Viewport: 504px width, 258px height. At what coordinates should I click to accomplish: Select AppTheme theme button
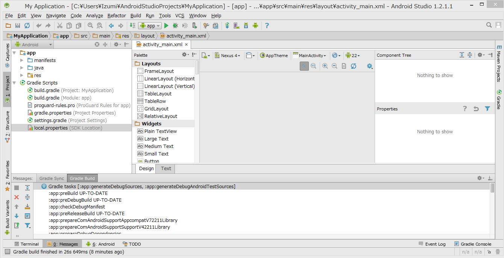click(274, 56)
